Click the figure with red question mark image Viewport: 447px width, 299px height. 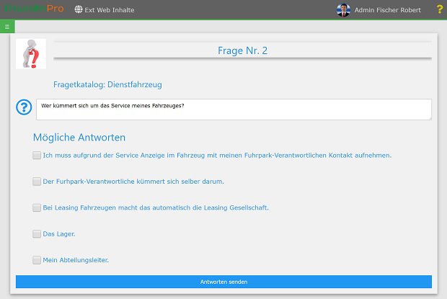click(x=31, y=54)
